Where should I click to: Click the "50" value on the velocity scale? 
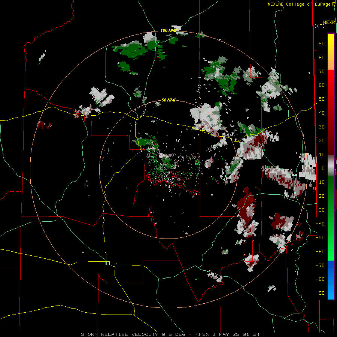[x=322, y=99]
